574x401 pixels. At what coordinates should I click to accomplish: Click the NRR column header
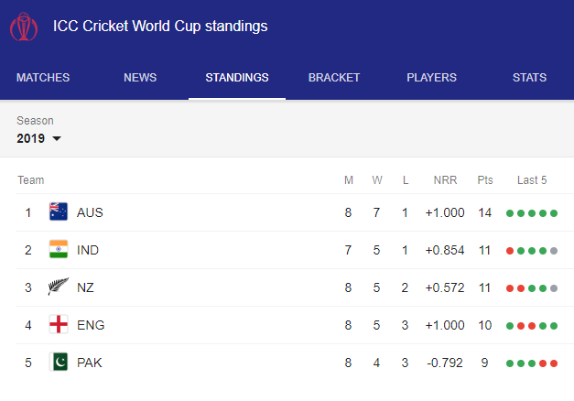tap(445, 180)
